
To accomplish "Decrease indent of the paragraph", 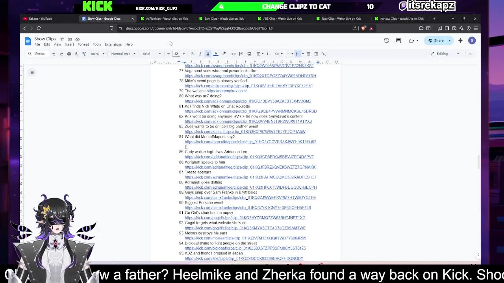I will click(308, 54).
